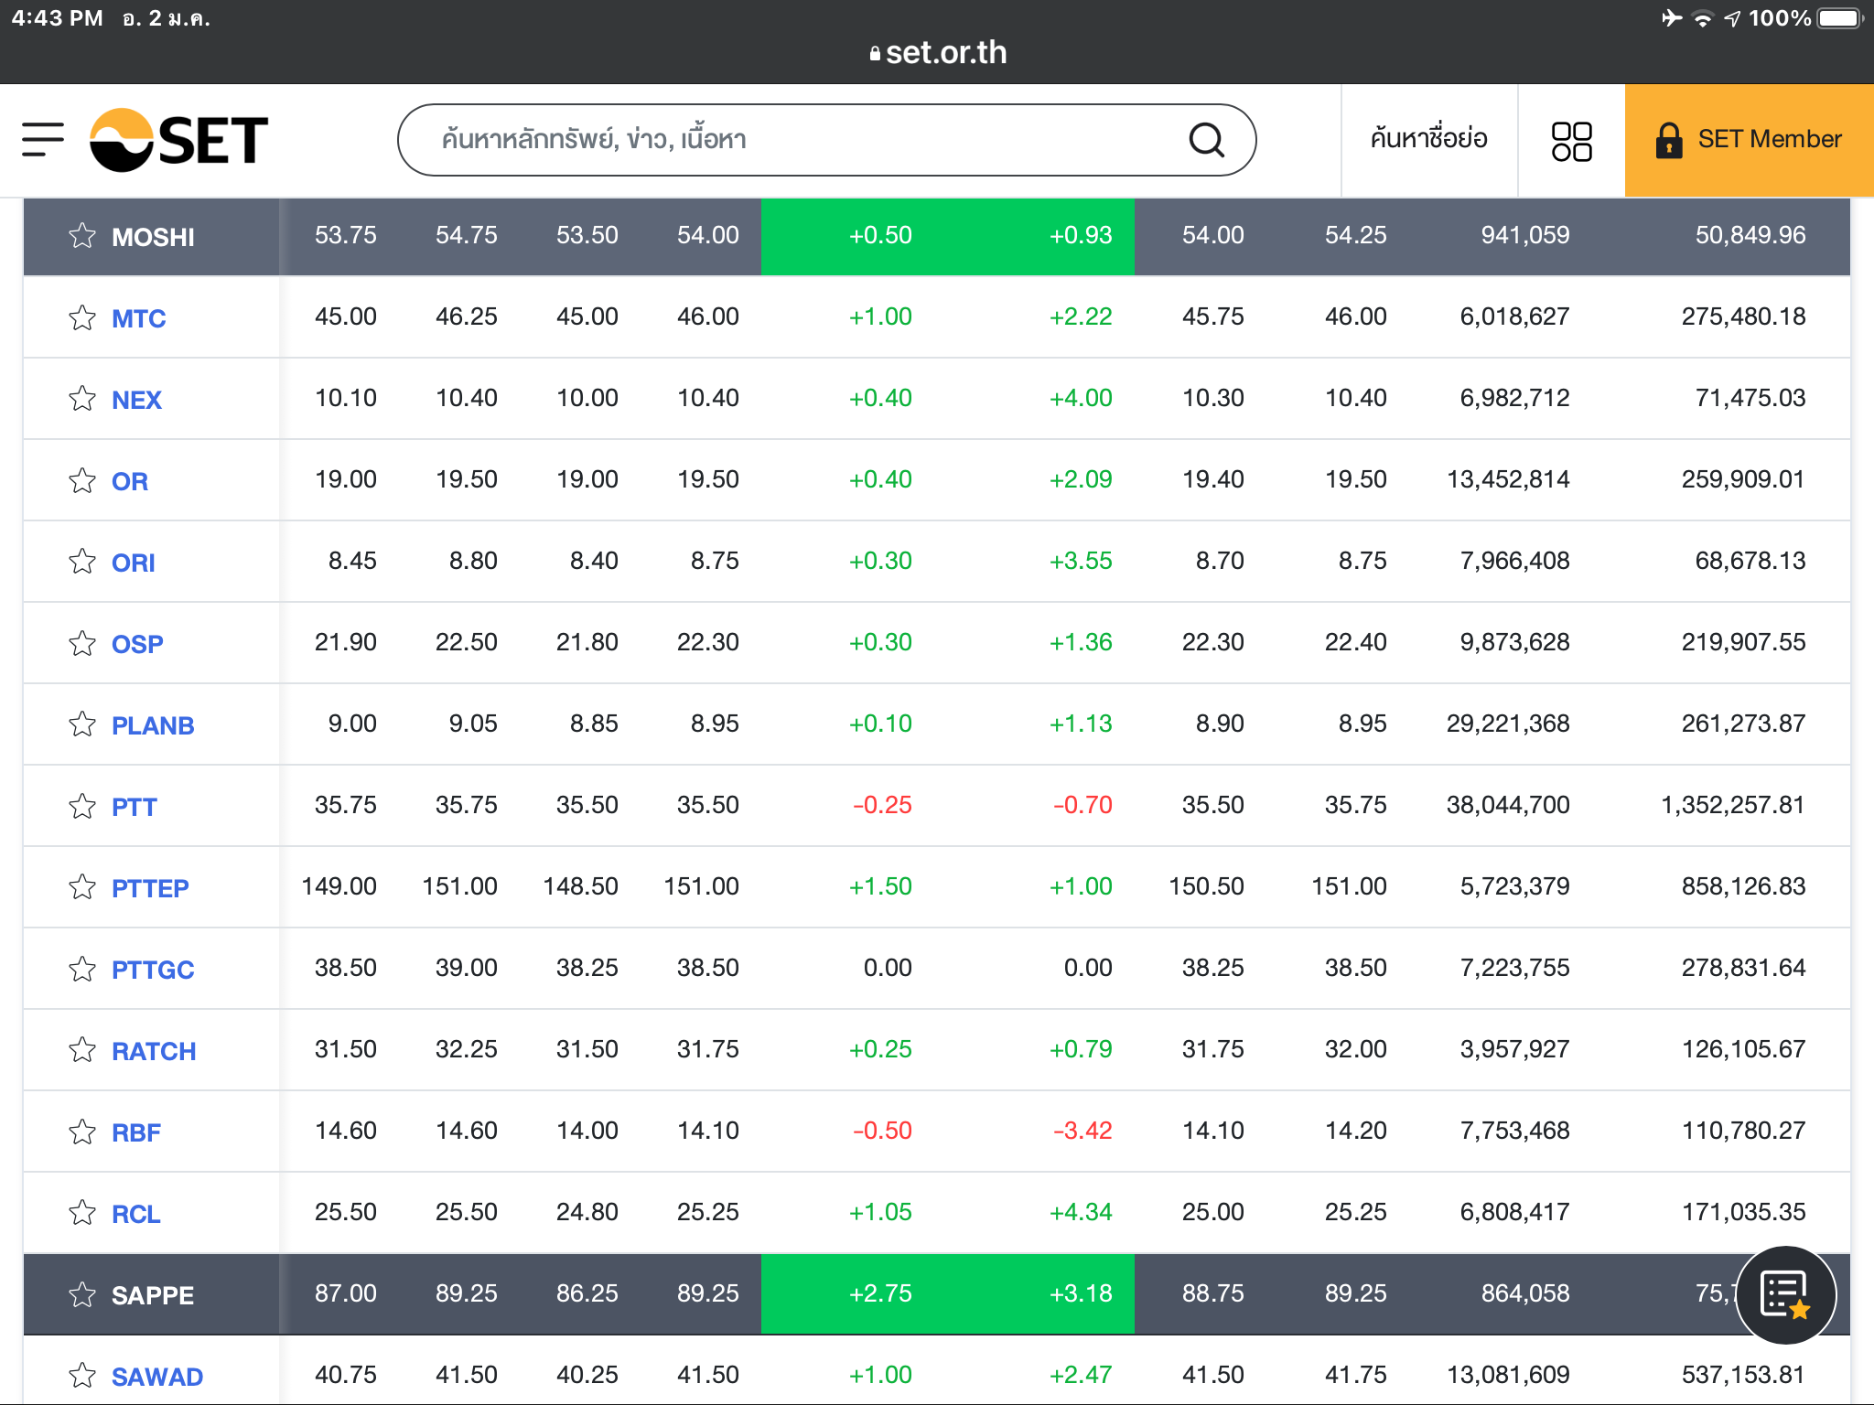Viewport: 1874px width, 1405px height.
Task: Click the SET logo
Action: [x=179, y=140]
